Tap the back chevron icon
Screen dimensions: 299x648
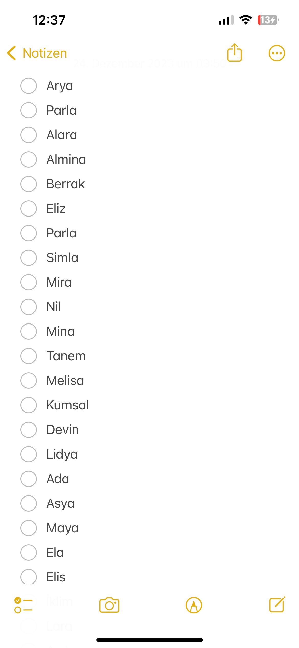click(x=11, y=53)
